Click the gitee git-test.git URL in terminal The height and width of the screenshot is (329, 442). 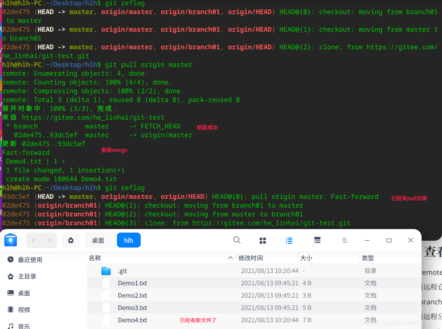tap(271, 223)
